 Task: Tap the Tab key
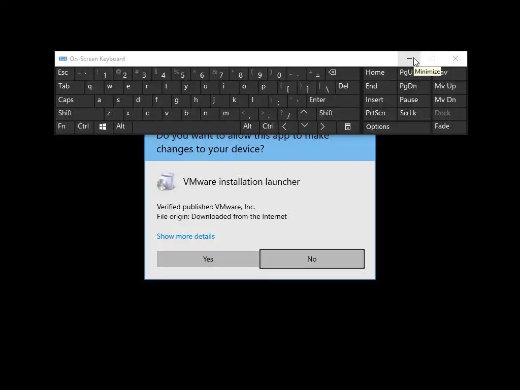70,87
